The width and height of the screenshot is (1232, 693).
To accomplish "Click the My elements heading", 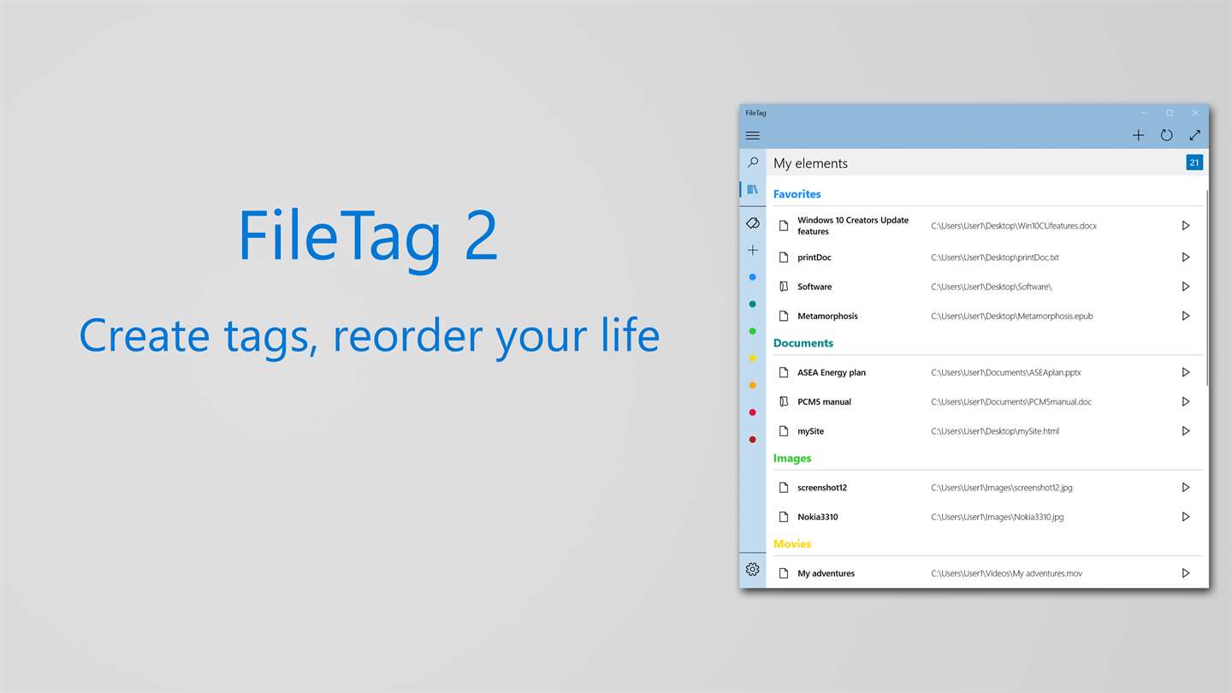I will pyautogui.click(x=810, y=163).
